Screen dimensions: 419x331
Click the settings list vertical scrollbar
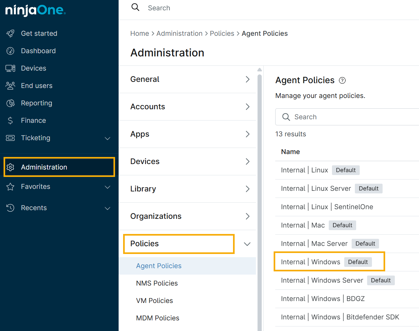(x=259, y=193)
